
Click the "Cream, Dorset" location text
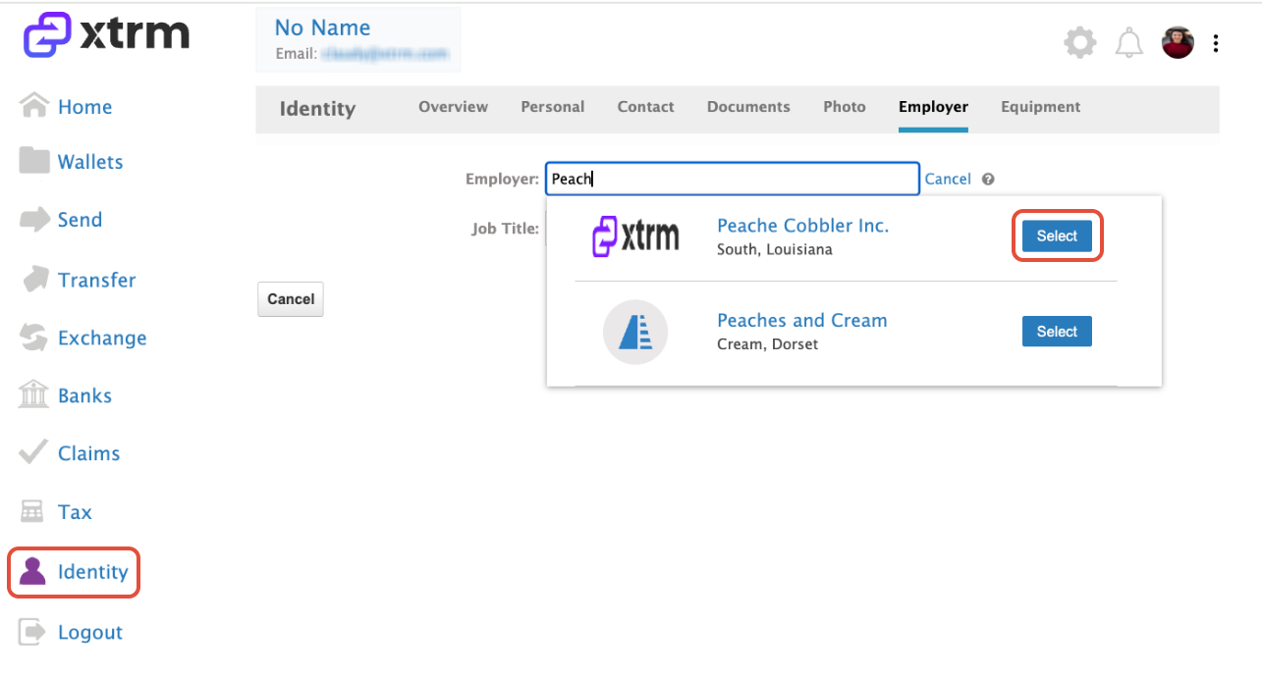tap(768, 344)
